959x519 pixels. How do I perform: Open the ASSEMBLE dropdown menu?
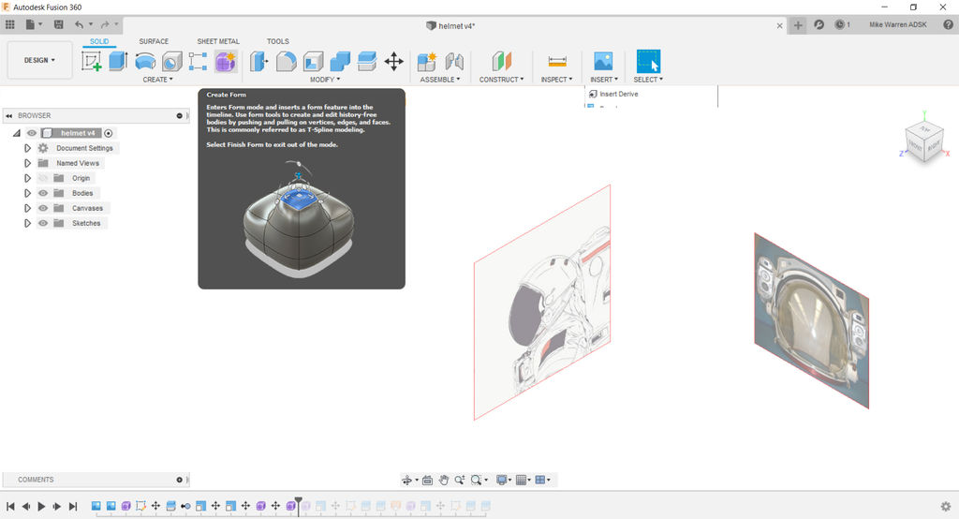(440, 80)
